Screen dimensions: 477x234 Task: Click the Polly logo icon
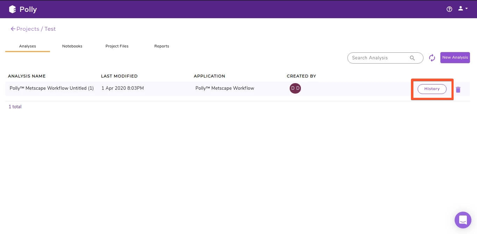tap(13, 9)
